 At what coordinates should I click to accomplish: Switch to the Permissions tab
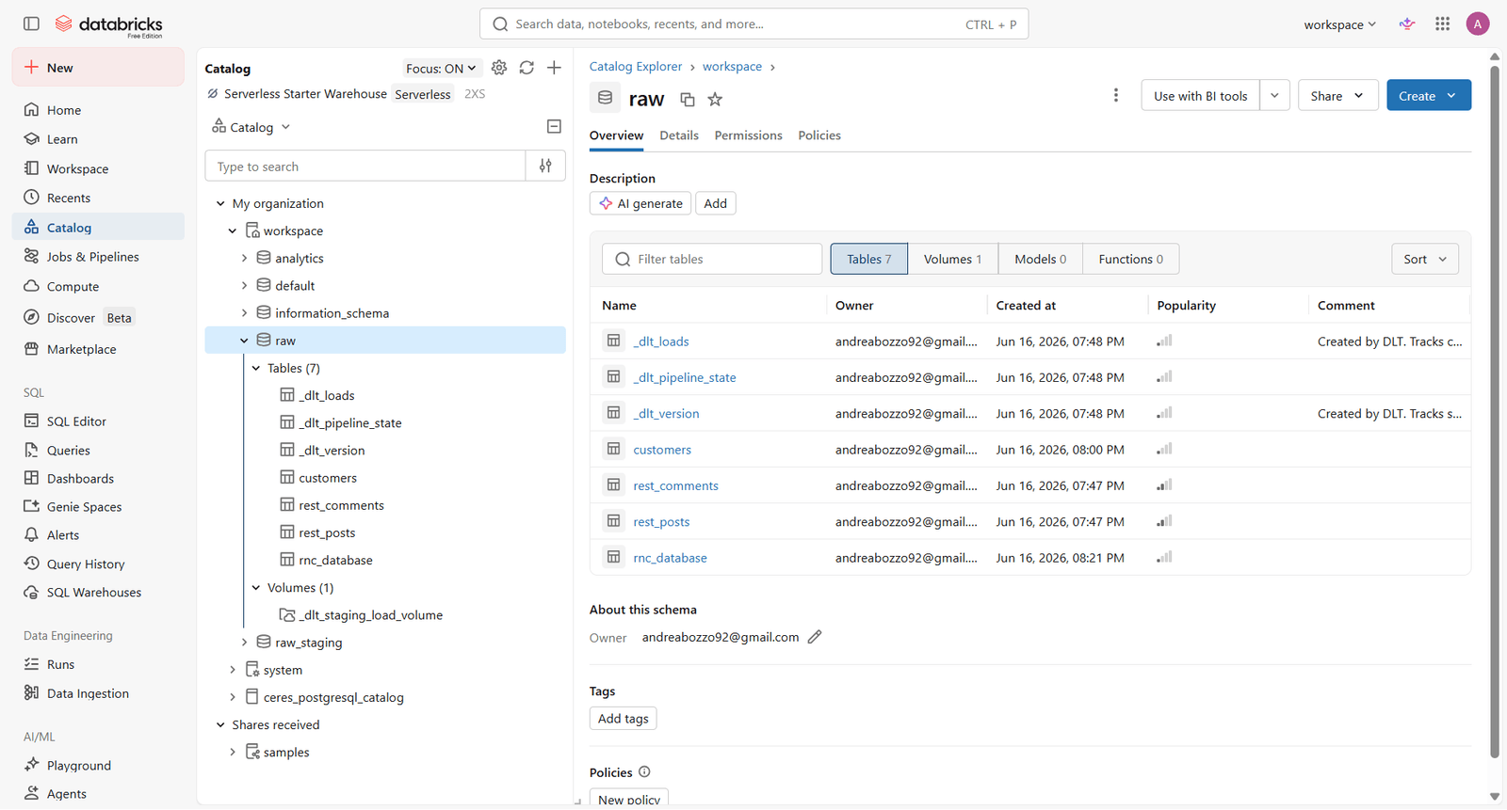click(748, 135)
